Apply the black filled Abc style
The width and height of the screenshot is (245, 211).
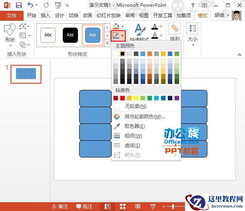pyautogui.click(x=70, y=35)
